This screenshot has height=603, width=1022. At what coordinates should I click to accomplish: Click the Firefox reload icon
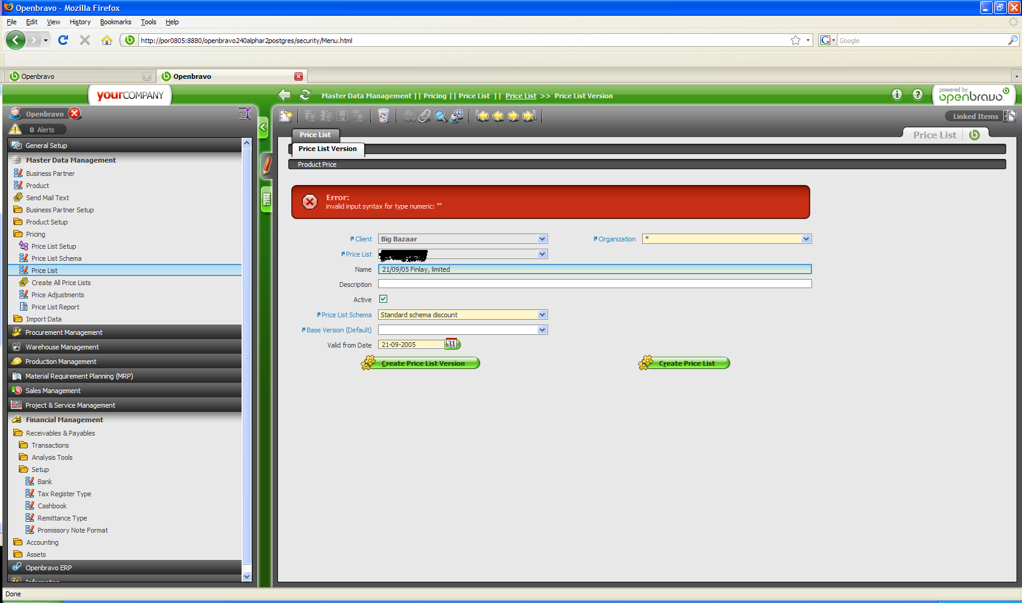click(x=63, y=40)
